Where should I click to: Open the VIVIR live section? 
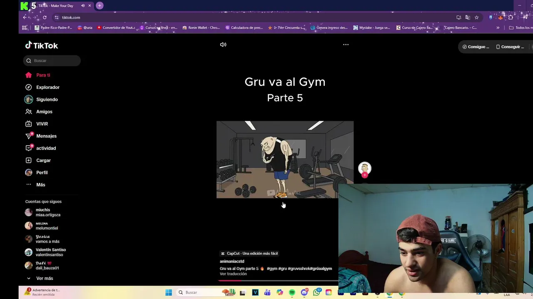coord(36,124)
